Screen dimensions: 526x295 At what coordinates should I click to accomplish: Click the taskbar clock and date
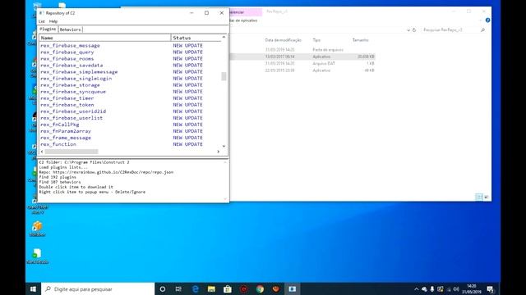click(472, 289)
